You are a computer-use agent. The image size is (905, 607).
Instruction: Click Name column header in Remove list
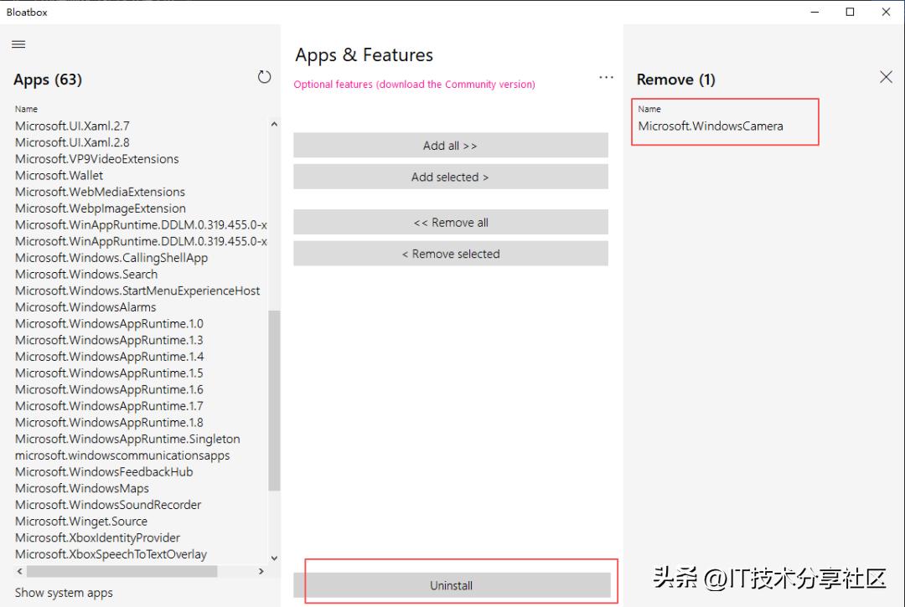(x=649, y=109)
